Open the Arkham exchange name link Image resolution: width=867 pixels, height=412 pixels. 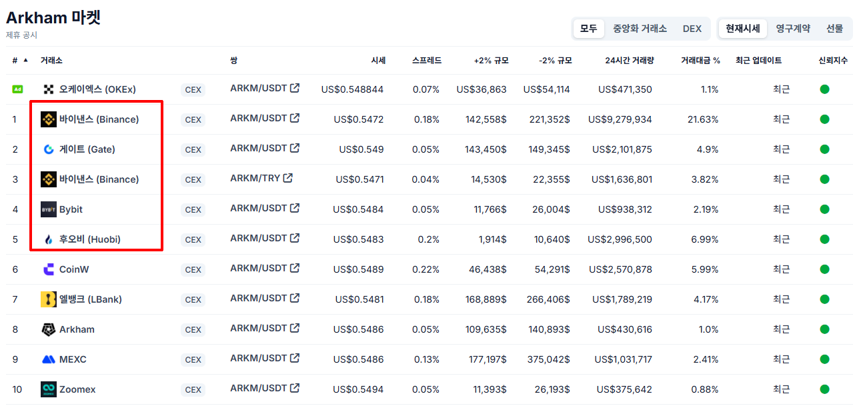(x=77, y=329)
